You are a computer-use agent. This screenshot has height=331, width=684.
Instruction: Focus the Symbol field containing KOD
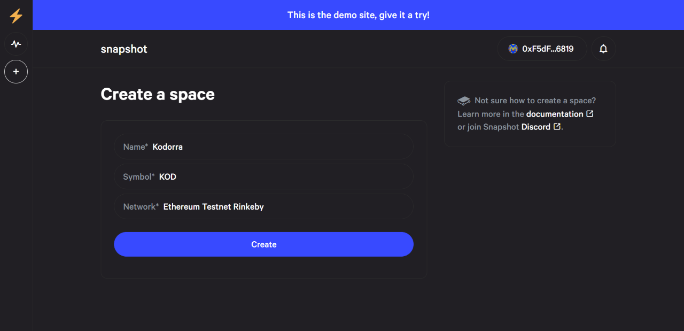point(263,176)
